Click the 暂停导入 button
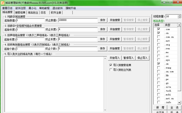This screenshot has width=182, height=113. (x=129, y=58)
